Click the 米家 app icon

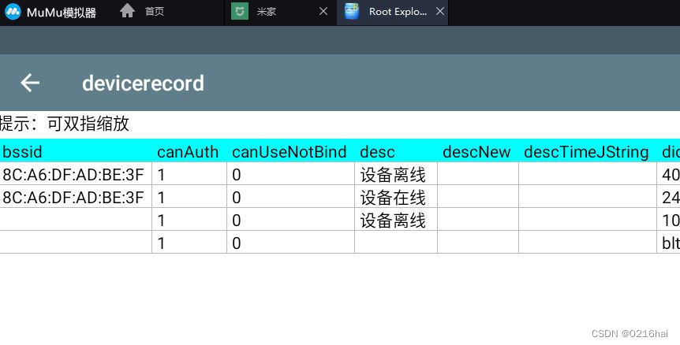pyautogui.click(x=239, y=11)
